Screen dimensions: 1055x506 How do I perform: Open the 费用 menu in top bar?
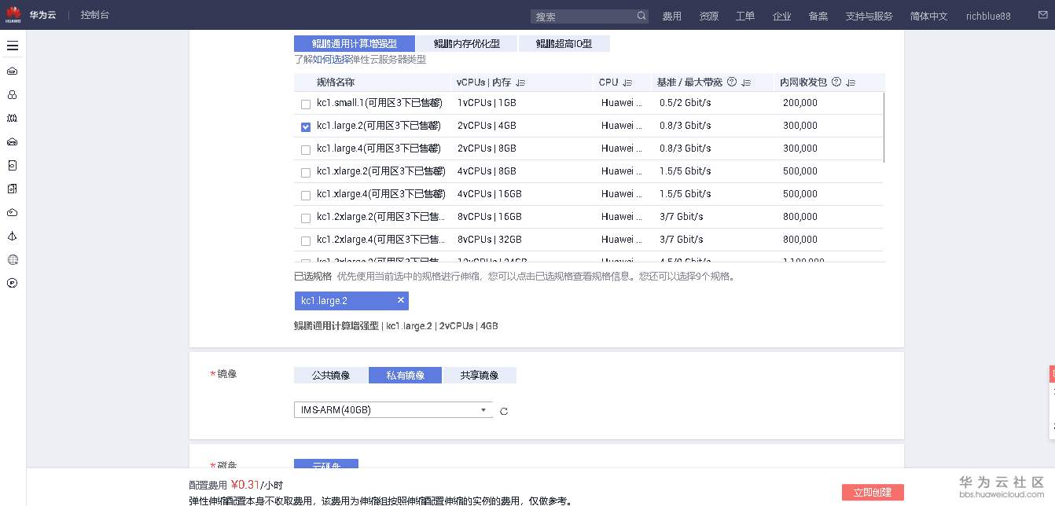672,15
